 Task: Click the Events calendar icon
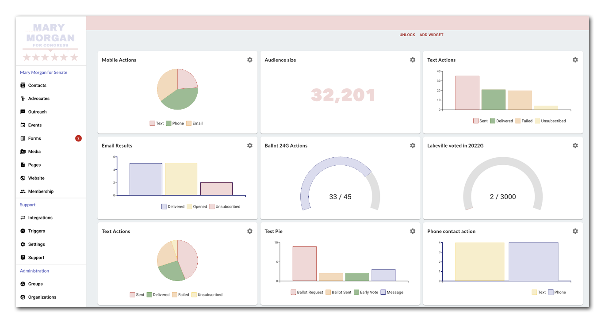click(x=23, y=125)
